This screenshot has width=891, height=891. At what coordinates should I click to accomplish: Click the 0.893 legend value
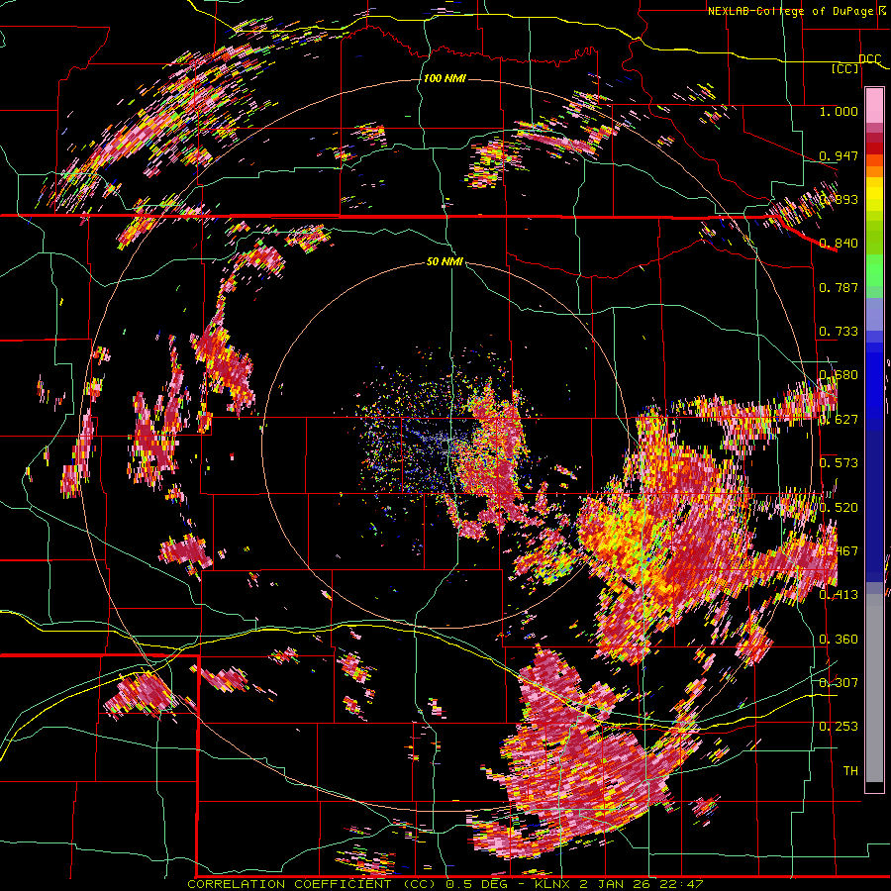point(839,199)
